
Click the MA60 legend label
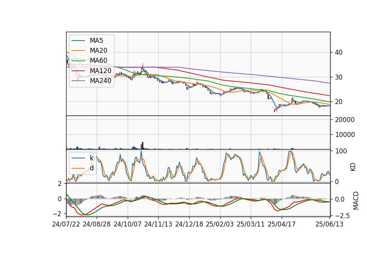point(98,61)
